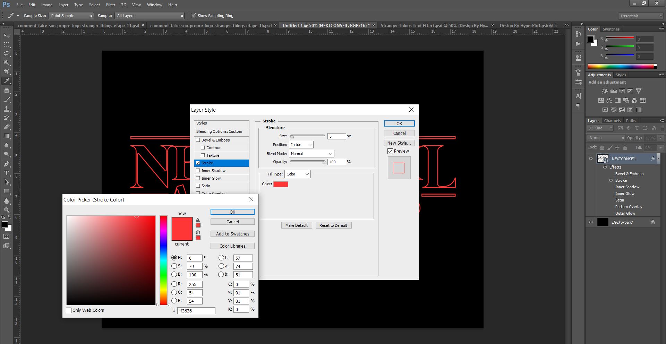Open the History panel icon

578,34
